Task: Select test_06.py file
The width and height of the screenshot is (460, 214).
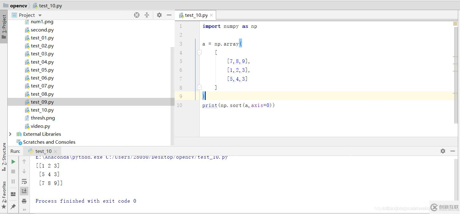Action: (x=42, y=78)
